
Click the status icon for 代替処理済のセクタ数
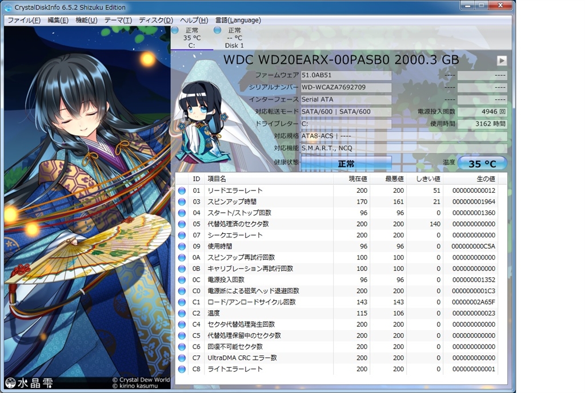[x=182, y=224]
